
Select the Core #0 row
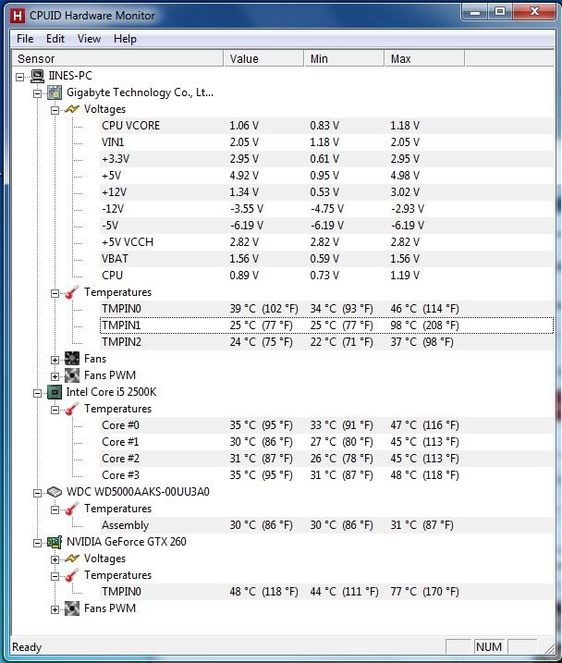coord(327,425)
